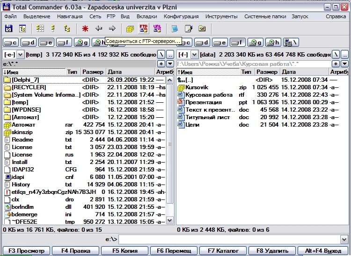Click F6 Перемещ button
Viewport: 351px width, 256px height.
pos(174,251)
